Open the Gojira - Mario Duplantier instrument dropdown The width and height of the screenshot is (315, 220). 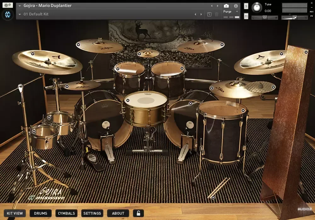click(20, 6)
